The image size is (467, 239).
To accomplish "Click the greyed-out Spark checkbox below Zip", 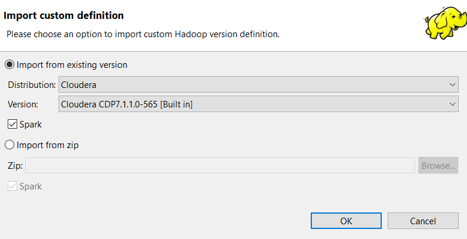I will click(x=12, y=186).
